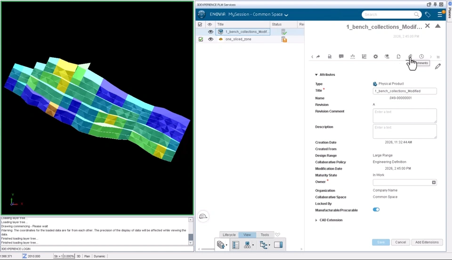Open the documents page icon in the properties toolbar
Image resolution: width=452 pixels, height=260 pixels.
[398, 57]
